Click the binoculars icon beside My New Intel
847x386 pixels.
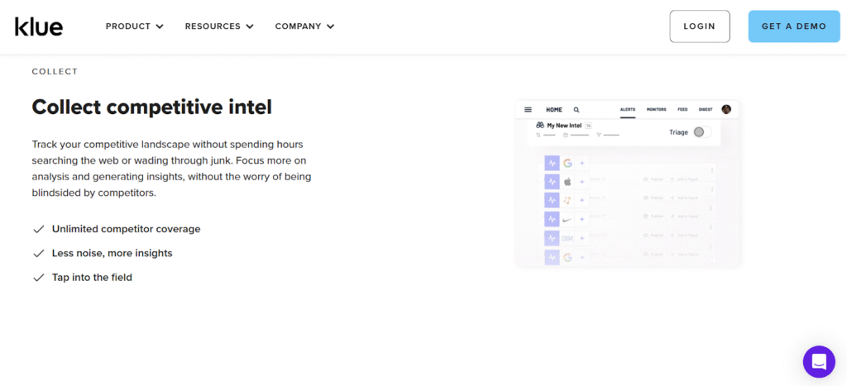(x=539, y=126)
